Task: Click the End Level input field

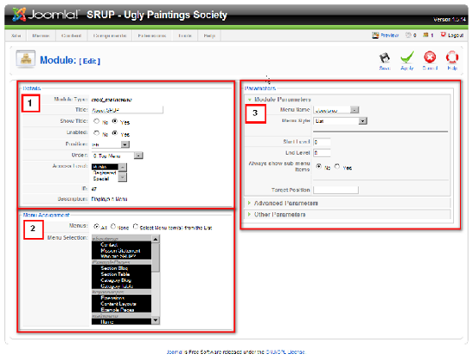Action: [x=322, y=153]
